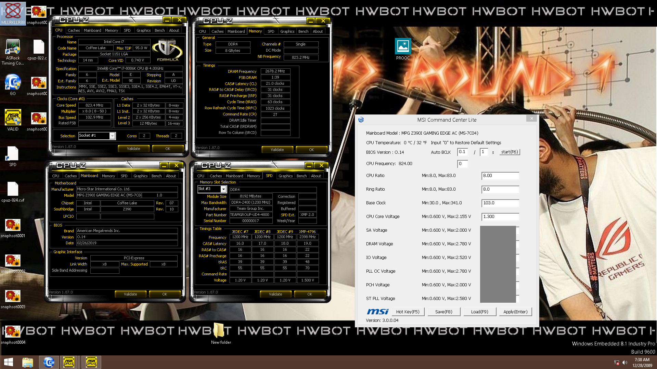Click the Hot Key(F5) button
657x369 pixels.
tap(408, 312)
